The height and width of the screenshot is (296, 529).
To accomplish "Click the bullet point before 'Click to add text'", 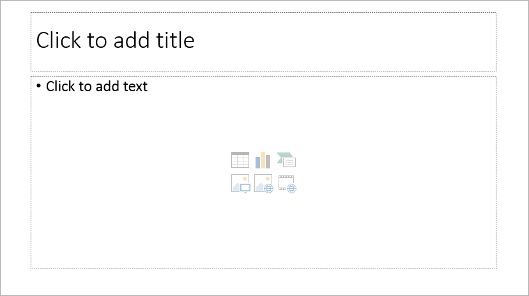I will tap(38, 86).
